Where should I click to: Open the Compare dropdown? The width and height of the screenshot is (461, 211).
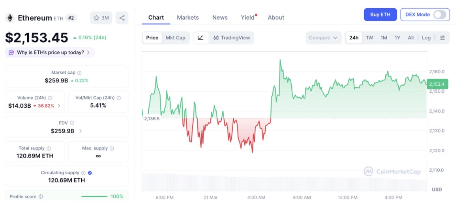pyautogui.click(x=323, y=38)
